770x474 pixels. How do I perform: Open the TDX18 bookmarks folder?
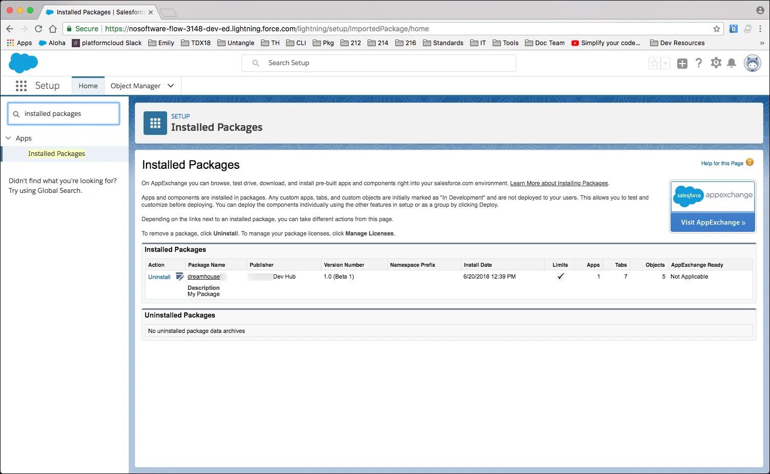(x=196, y=43)
